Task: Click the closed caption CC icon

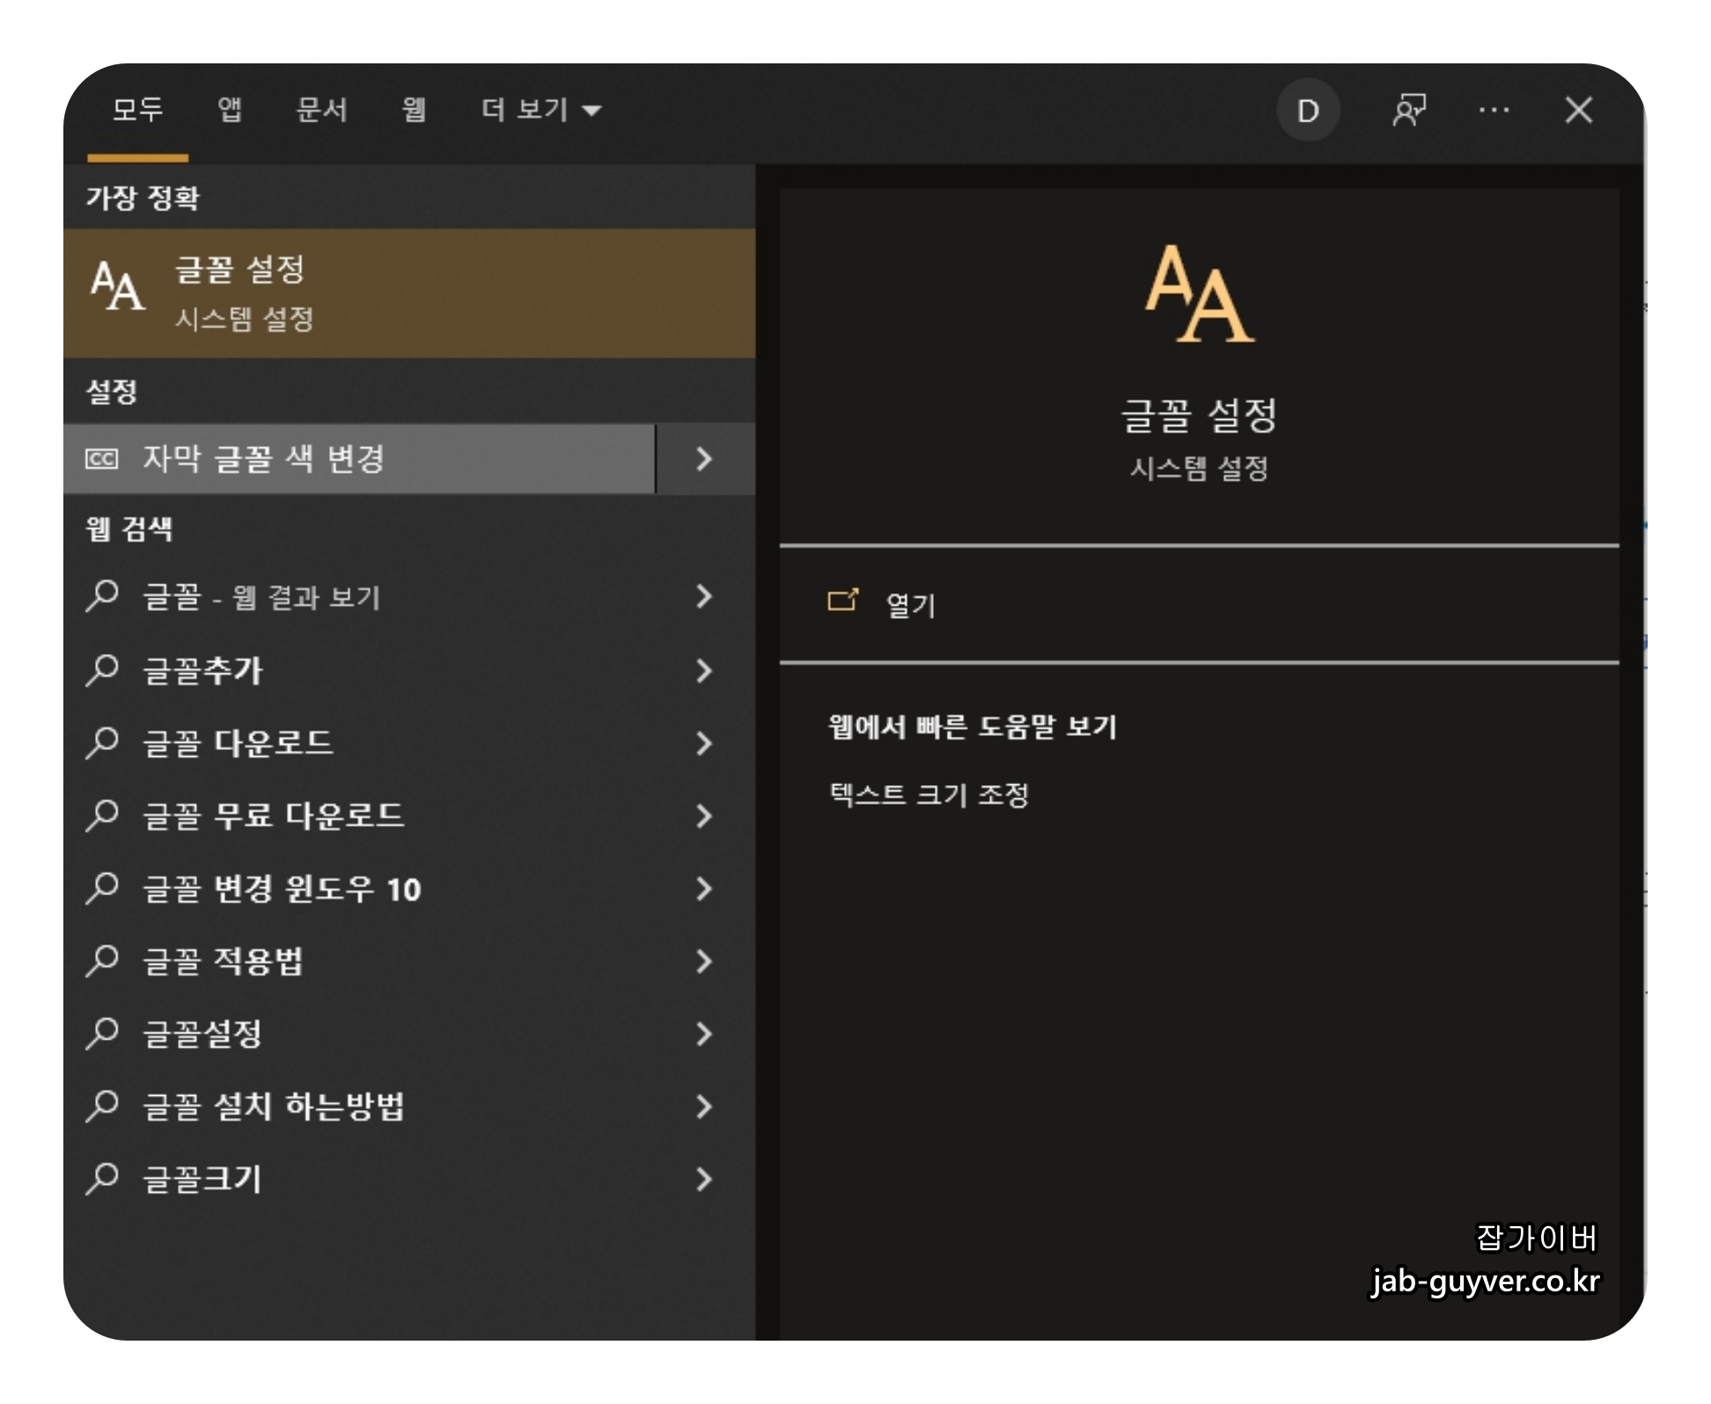Action: (x=101, y=459)
